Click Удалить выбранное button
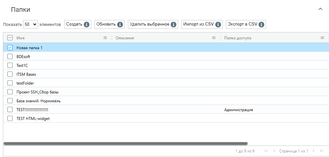329x157 pixels. [153, 24]
